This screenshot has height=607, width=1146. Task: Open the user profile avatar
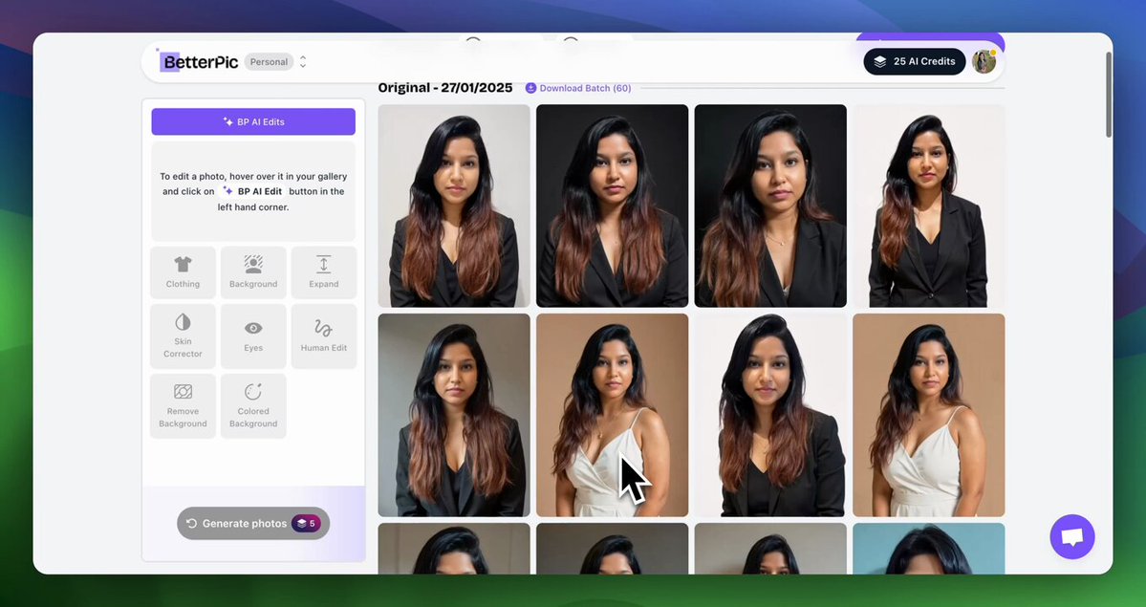[984, 61]
